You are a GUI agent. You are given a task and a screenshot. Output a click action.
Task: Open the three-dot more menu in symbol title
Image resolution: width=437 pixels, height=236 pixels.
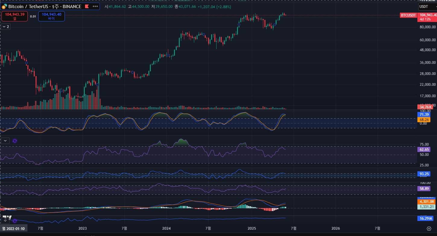click(x=95, y=6)
